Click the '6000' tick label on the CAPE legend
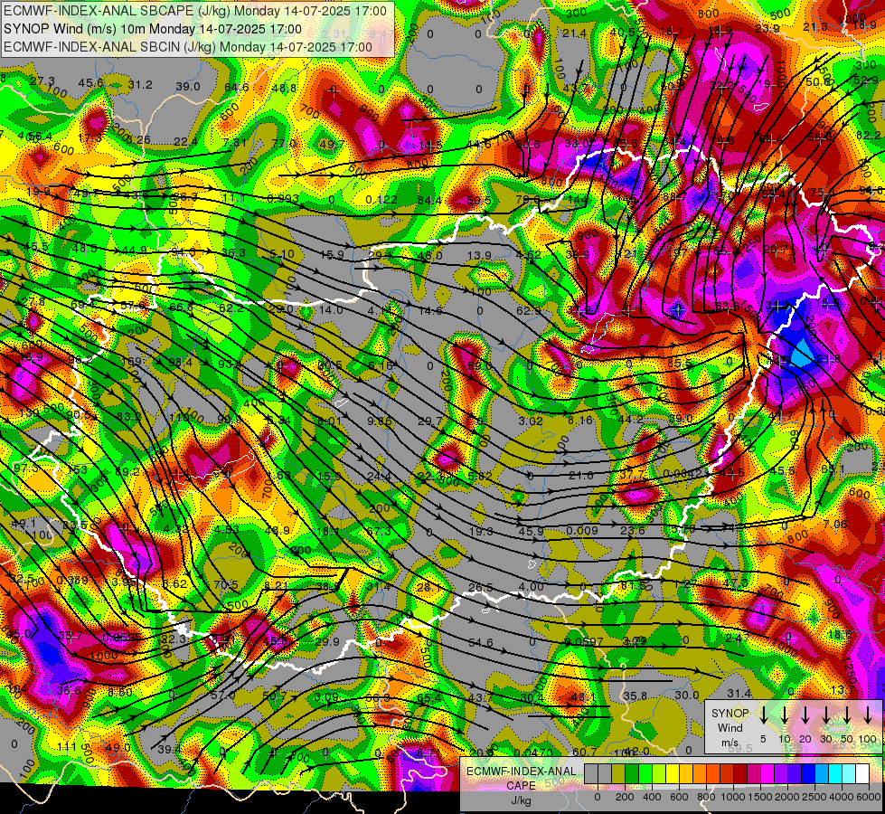This screenshot has height=814, width=885. [x=870, y=797]
